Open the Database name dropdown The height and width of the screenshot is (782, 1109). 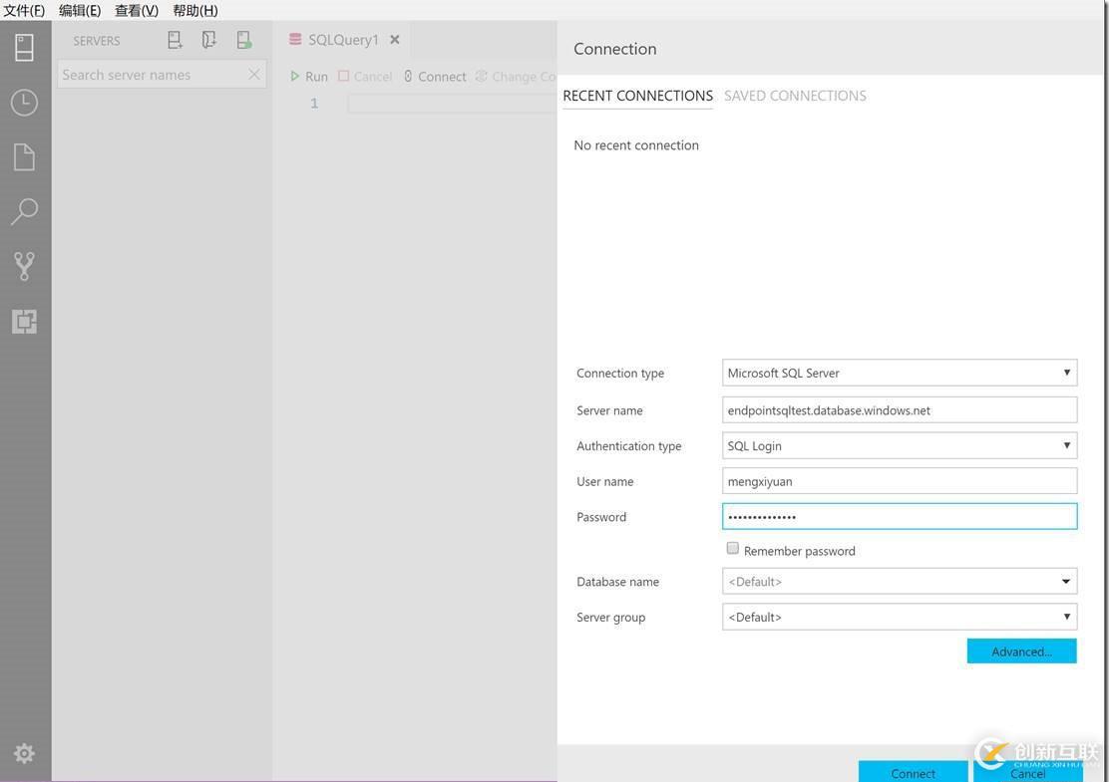(x=900, y=582)
